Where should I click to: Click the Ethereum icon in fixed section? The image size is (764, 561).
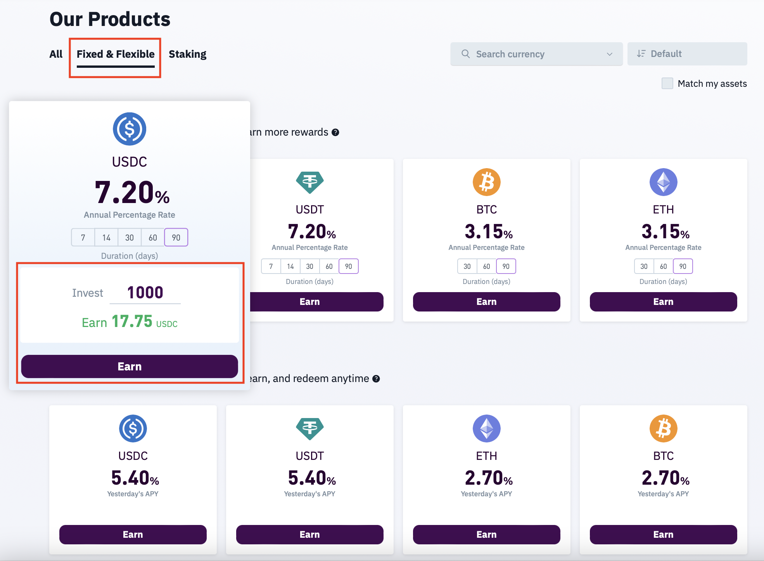[x=663, y=182]
